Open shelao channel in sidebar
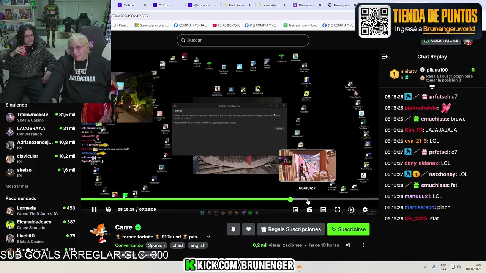This screenshot has width=486, height=273. (x=40, y=173)
